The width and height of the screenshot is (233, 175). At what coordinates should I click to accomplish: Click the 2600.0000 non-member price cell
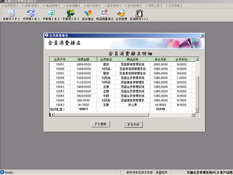(x=160, y=64)
